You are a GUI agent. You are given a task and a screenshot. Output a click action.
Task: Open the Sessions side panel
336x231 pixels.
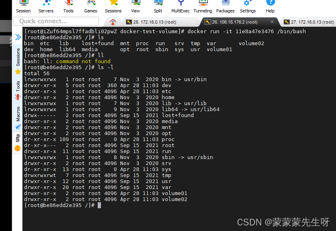[18, 61]
